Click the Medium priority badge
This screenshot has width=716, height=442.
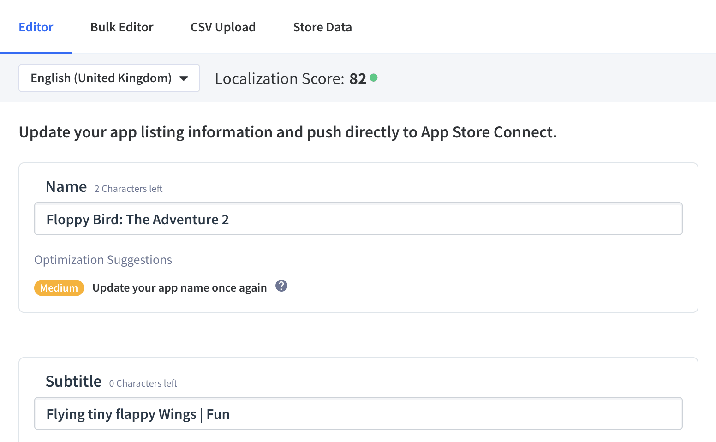(59, 288)
